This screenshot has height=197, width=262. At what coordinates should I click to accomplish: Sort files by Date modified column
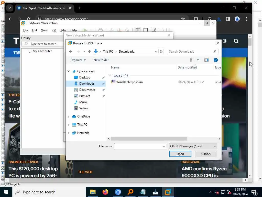187,67
